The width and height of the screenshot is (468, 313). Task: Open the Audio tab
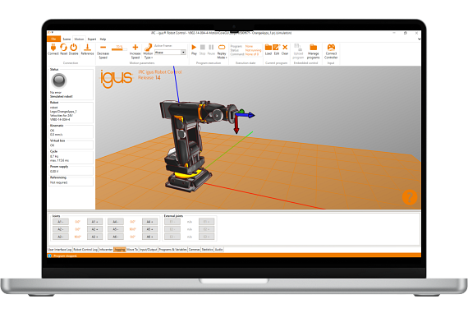point(218,250)
